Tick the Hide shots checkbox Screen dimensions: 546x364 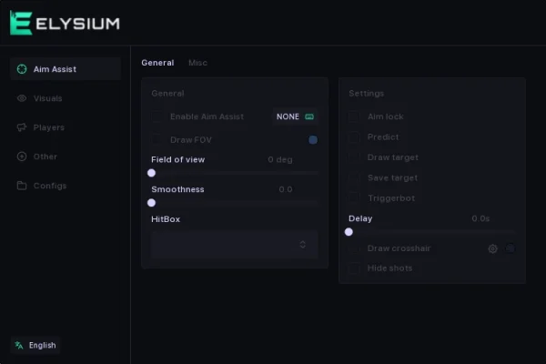coord(354,268)
